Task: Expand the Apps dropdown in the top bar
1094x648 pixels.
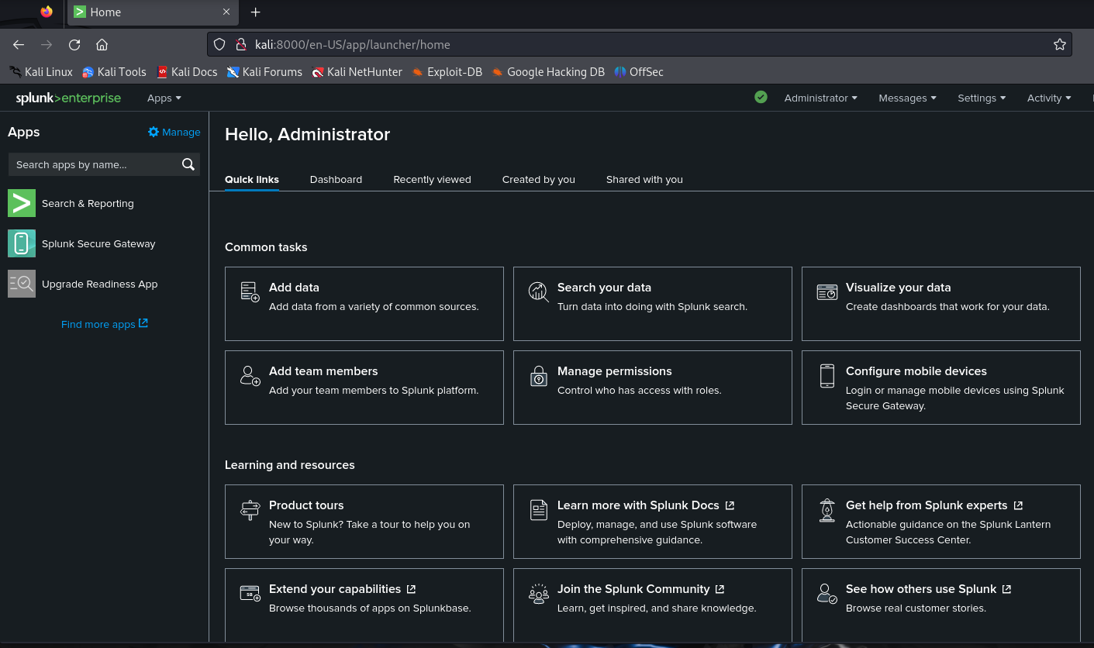Action: click(164, 98)
